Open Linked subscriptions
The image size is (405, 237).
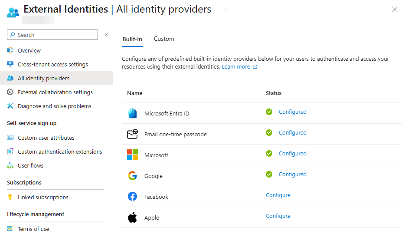(x=43, y=197)
